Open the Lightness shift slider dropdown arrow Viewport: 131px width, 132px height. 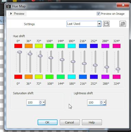(105, 102)
